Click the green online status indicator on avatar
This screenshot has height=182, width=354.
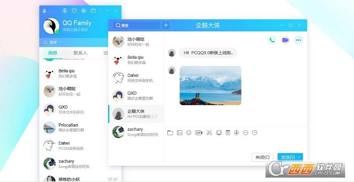tap(57, 32)
